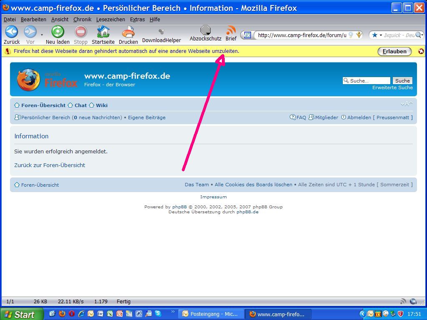427x320 pixels.
Task: Open the phpBB link in Powered by line
Action: pyautogui.click(x=179, y=207)
